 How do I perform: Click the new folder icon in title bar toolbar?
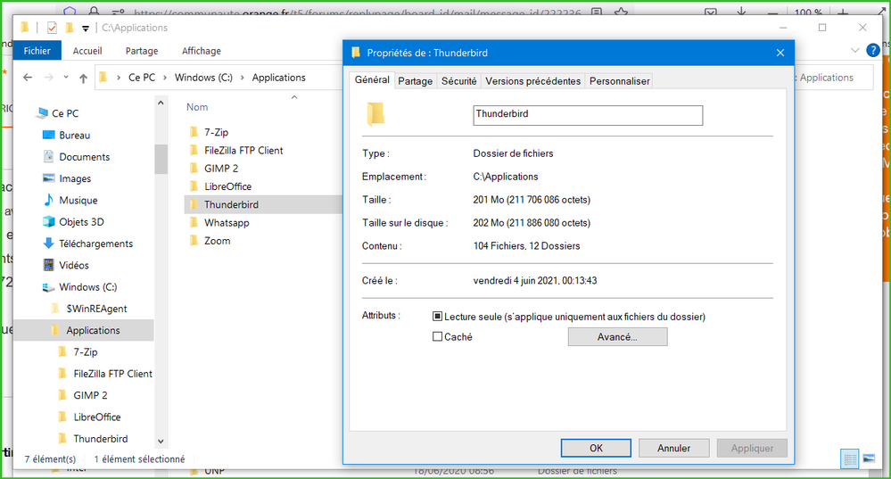[70, 28]
